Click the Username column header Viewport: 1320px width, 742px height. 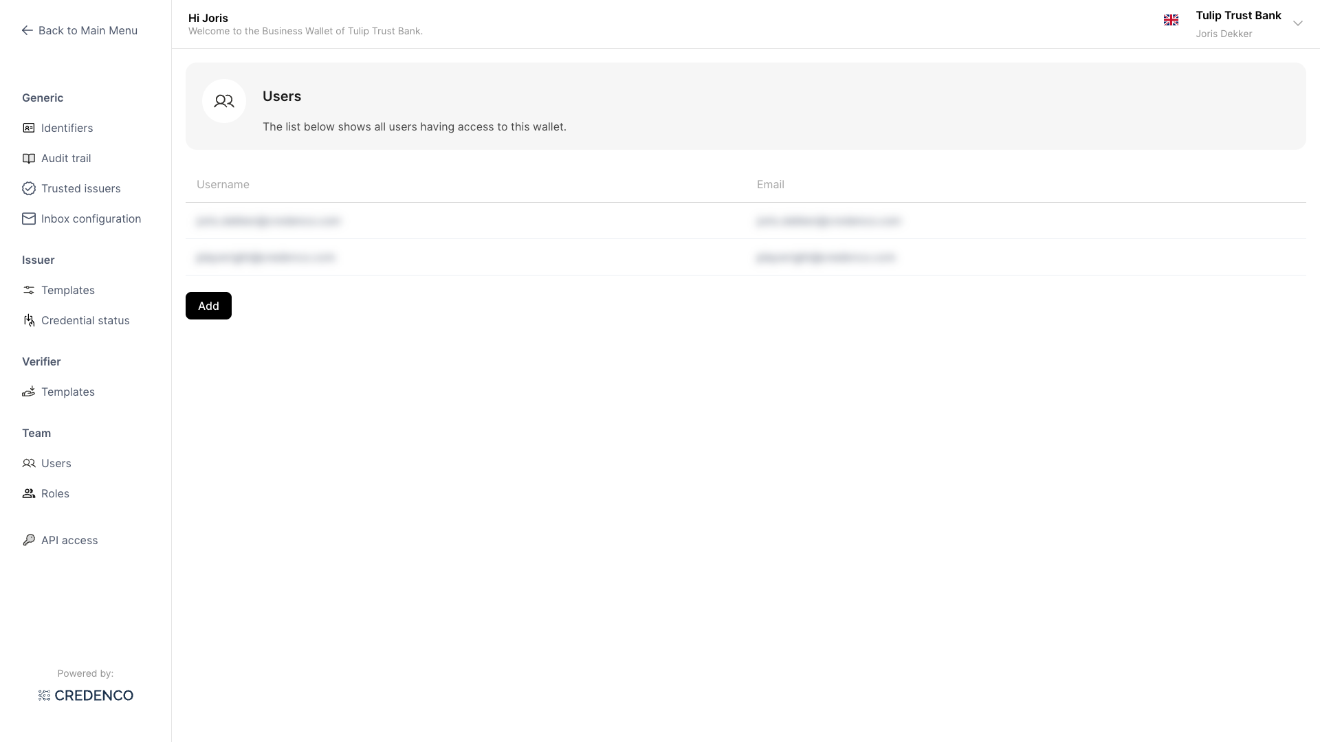click(223, 185)
